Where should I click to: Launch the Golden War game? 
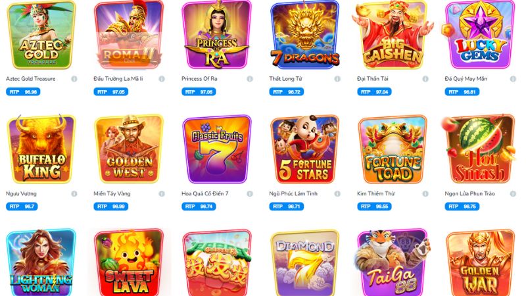coord(481,262)
